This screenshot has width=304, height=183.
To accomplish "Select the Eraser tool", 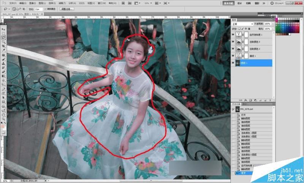I will tap(3, 72).
